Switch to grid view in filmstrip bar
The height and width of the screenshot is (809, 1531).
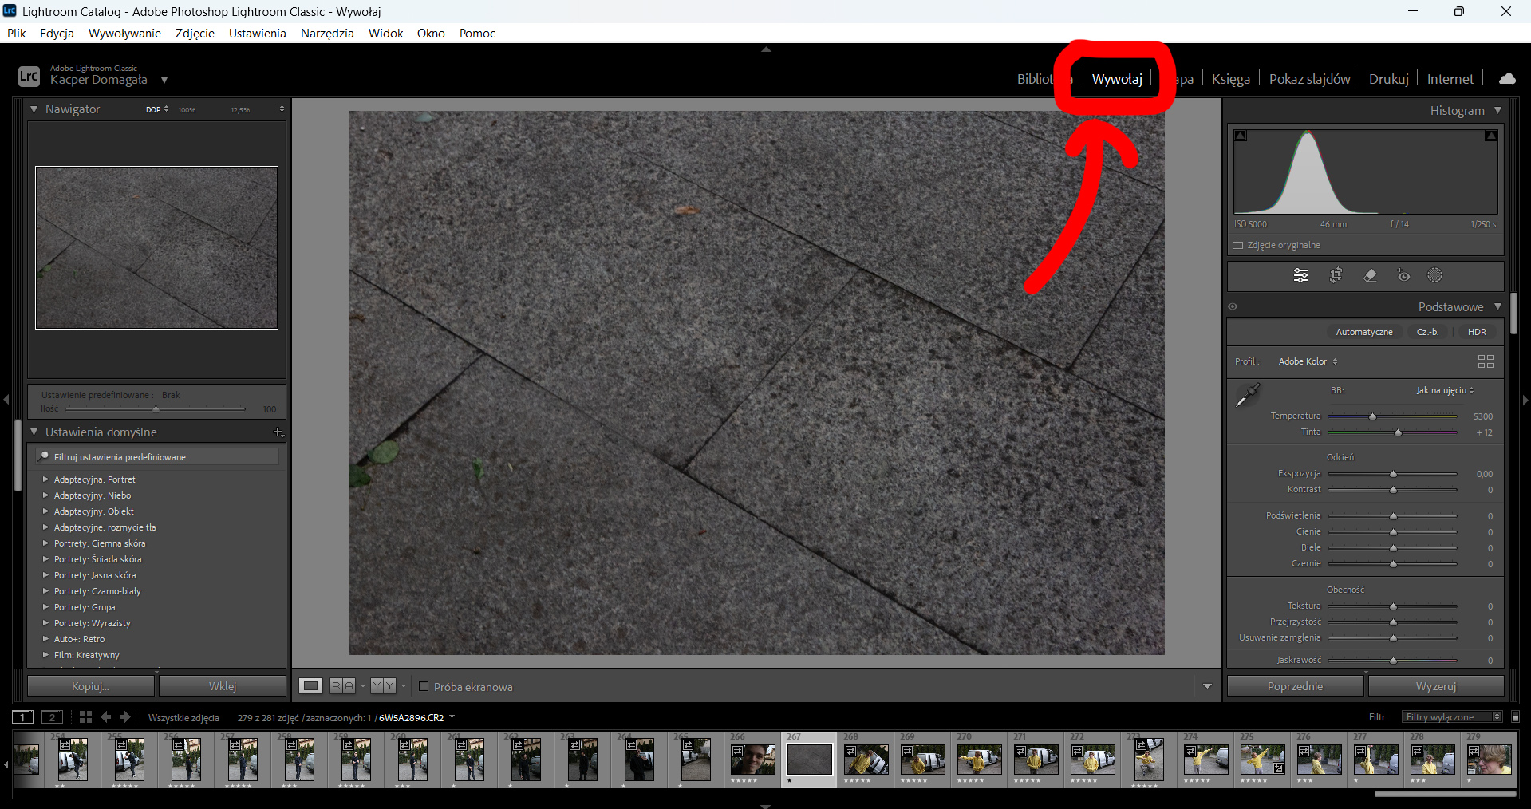85,717
